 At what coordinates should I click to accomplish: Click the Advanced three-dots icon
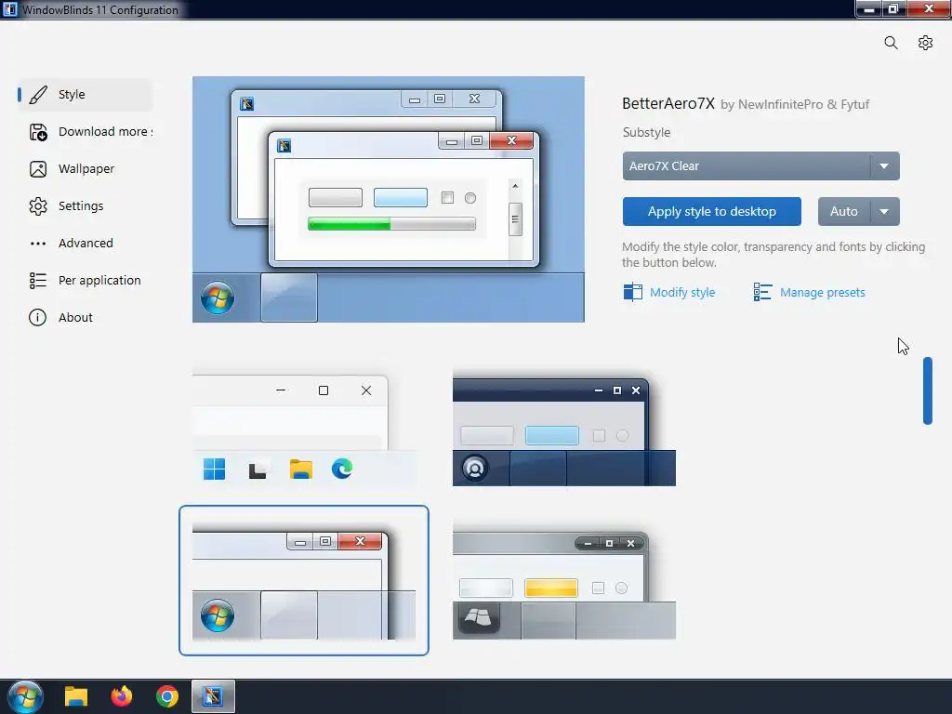(x=37, y=244)
